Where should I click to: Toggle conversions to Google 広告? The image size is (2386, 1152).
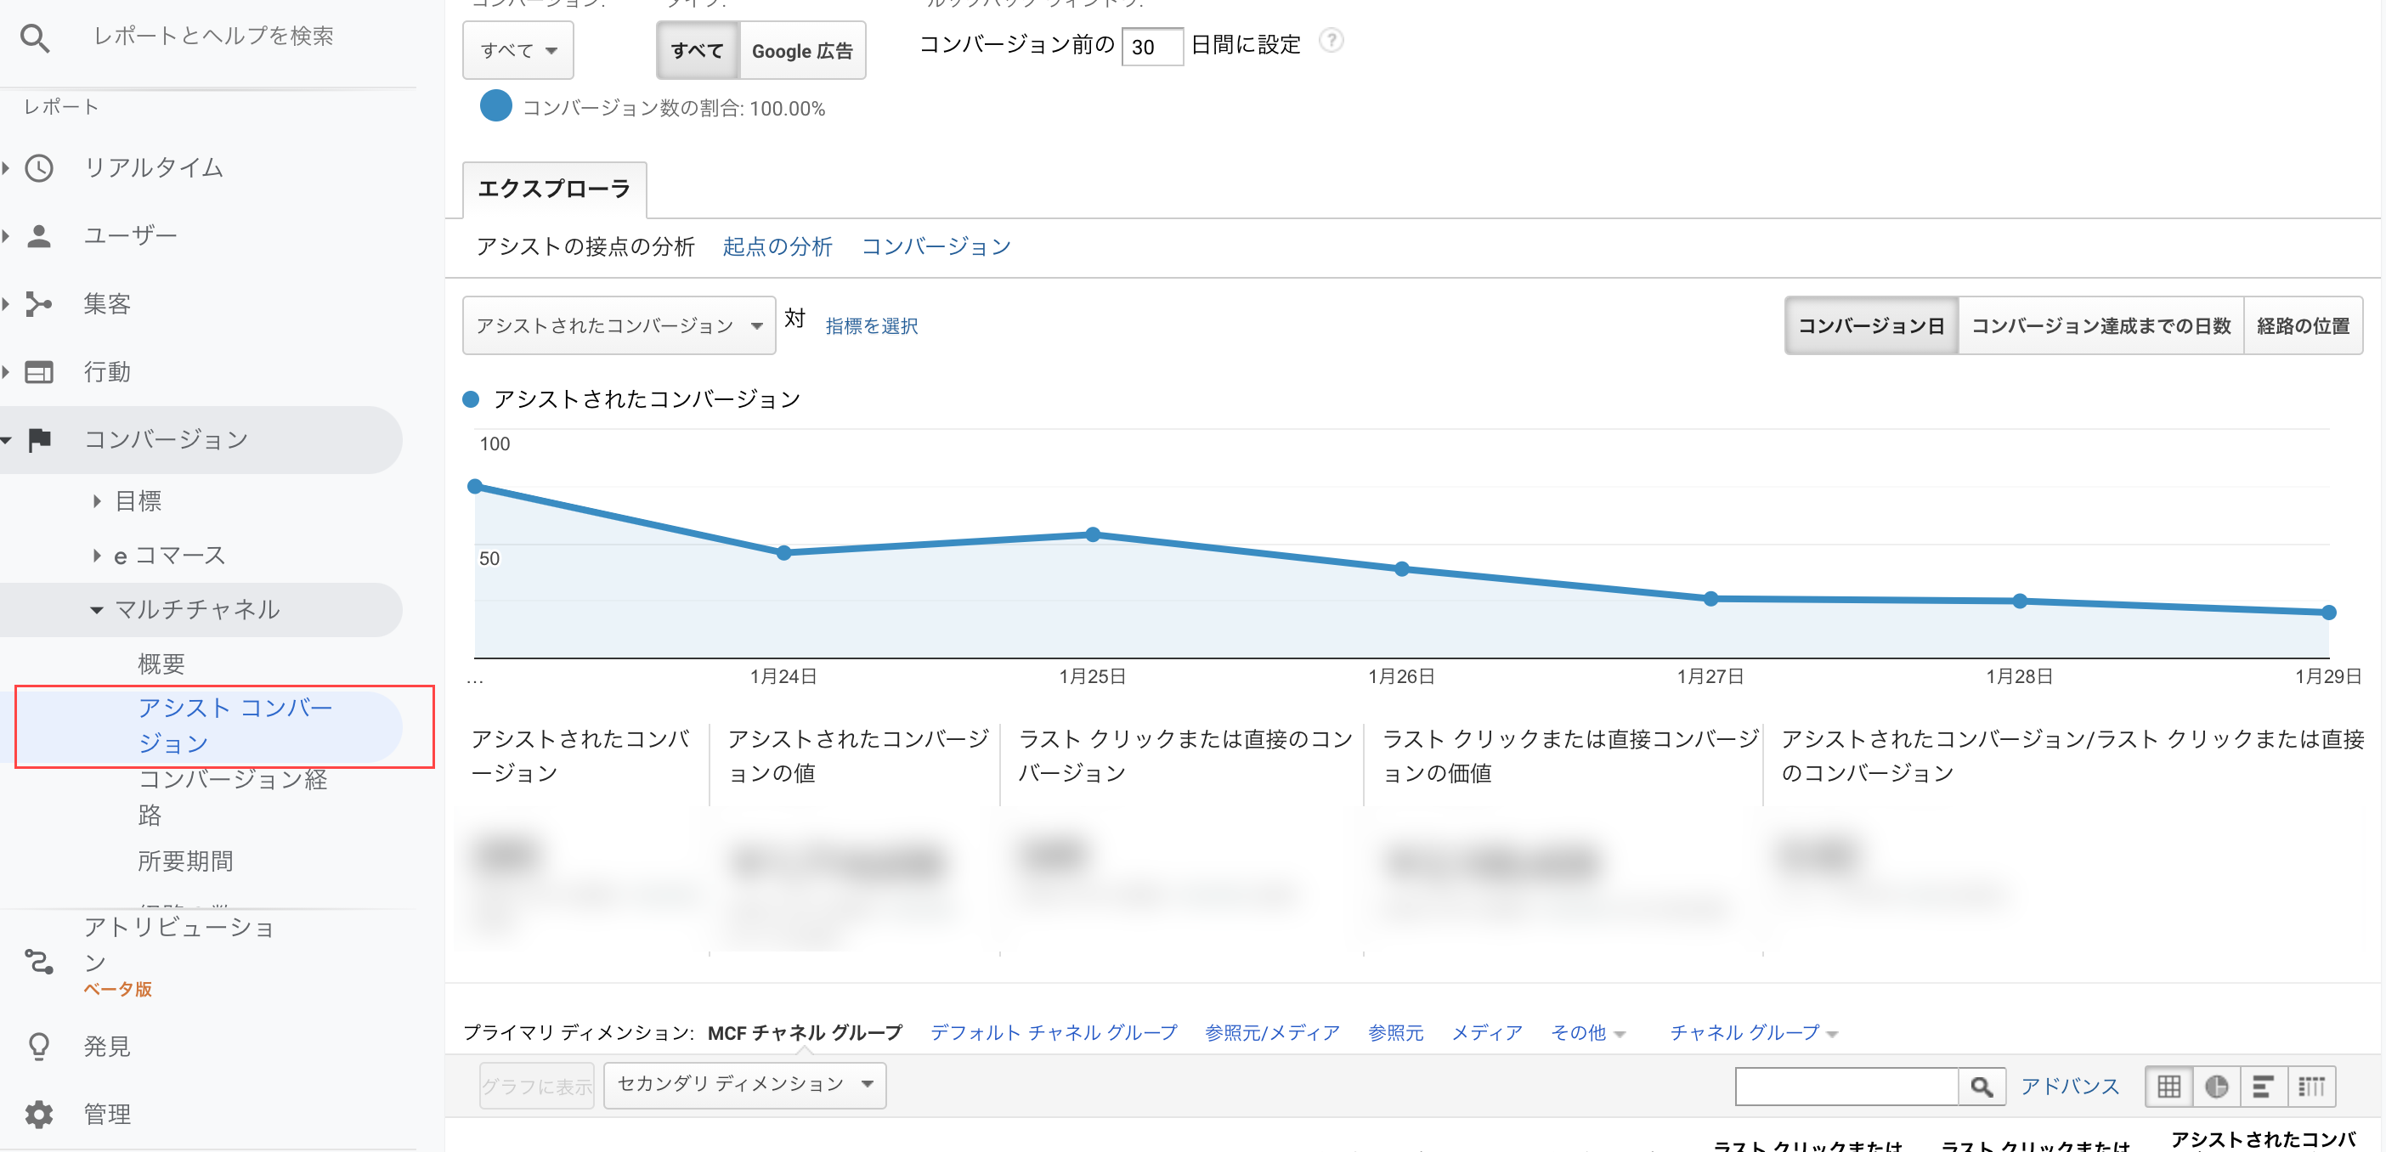click(802, 50)
